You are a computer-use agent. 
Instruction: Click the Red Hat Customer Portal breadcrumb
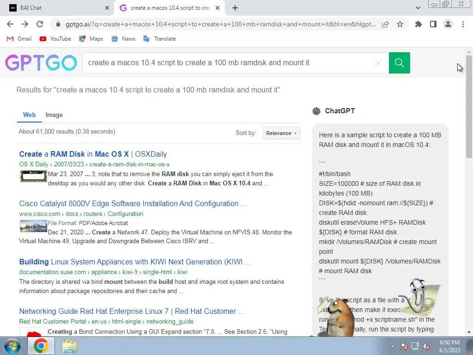coord(106,322)
